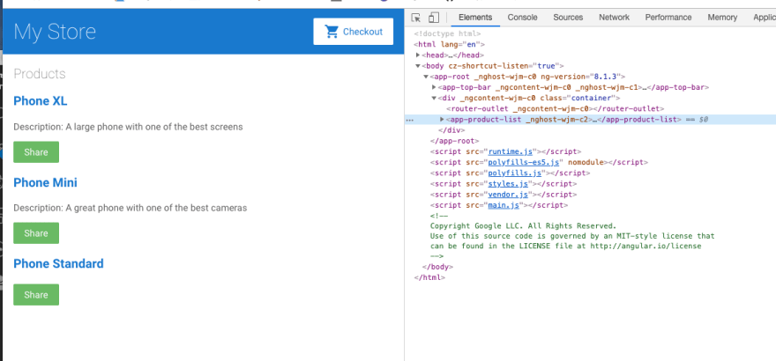Click the cz-shortcut-listen attribute on body
The image size is (776, 361).
click(x=503, y=66)
